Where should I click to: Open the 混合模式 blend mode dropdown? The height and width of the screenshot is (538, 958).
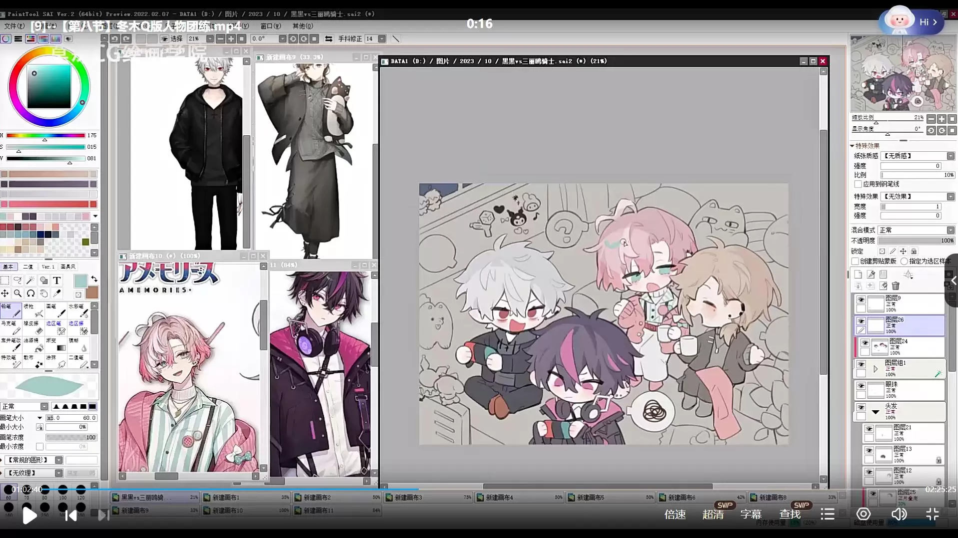(950, 230)
